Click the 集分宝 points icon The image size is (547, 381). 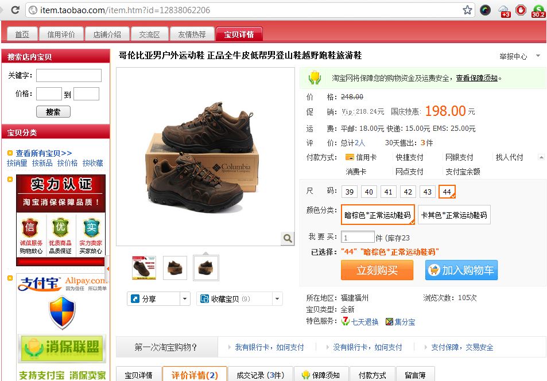coord(389,322)
